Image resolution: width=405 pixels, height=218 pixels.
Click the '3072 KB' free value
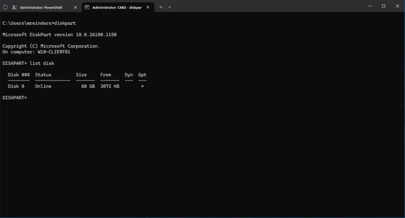[x=110, y=86]
